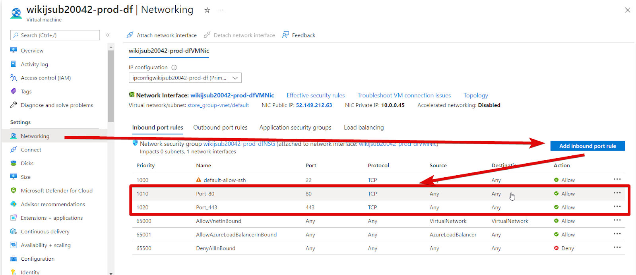Open the IP configuration dropdown
Screen dimensions: 636x275
[185, 78]
